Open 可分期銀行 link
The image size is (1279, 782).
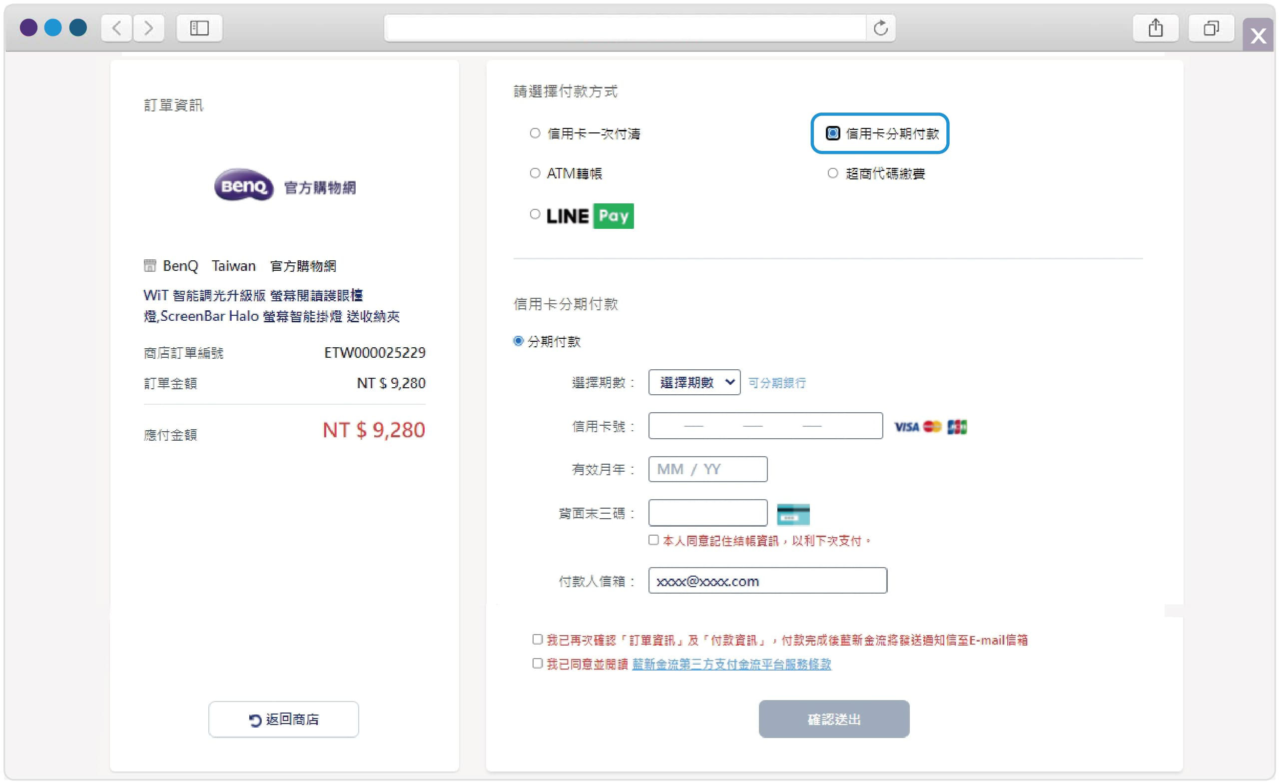776,383
